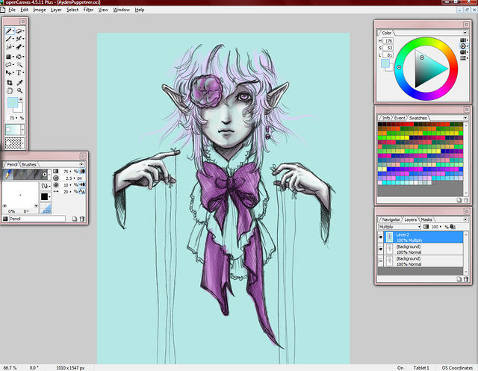Delete brush with Pencil panel trash icon
Image resolution: width=478 pixels, height=371 pixels.
[81, 219]
